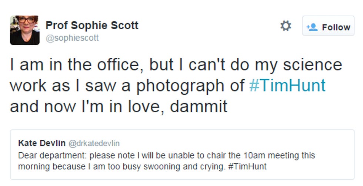The image size is (363, 186).
Task: Open Sophie Scott's profile photo
Action: (25, 30)
